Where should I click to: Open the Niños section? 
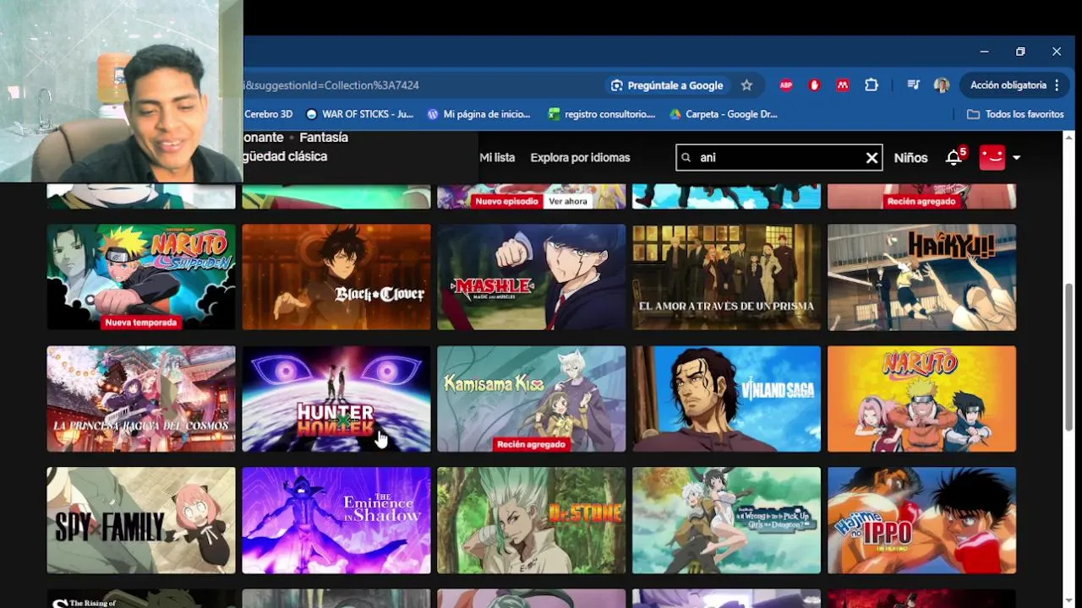[910, 158]
